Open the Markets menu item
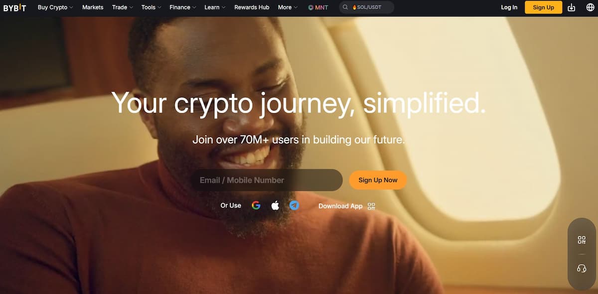Image resolution: width=598 pixels, height=294 pixels. (93, 7)
